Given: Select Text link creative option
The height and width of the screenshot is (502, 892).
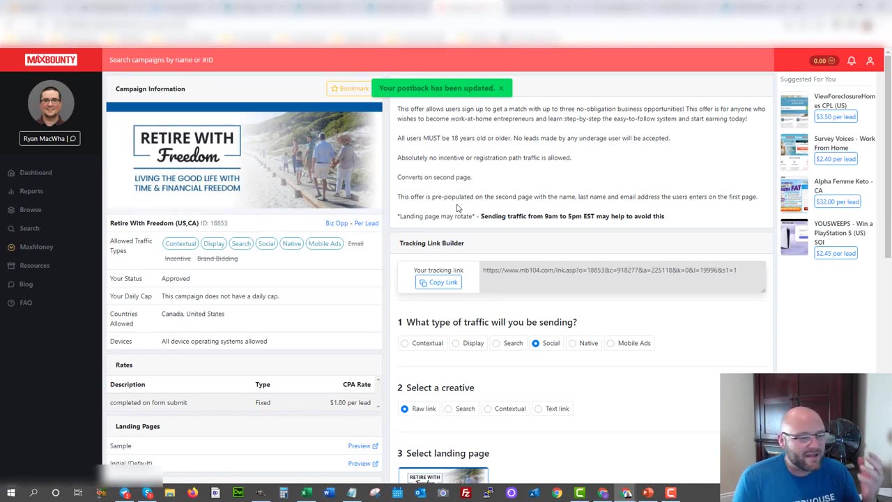Looking at the screenshot, I should click(x=538, y=409).
